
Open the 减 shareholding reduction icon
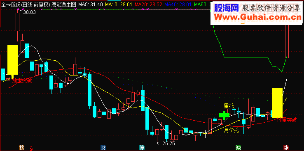pos(238,148)
